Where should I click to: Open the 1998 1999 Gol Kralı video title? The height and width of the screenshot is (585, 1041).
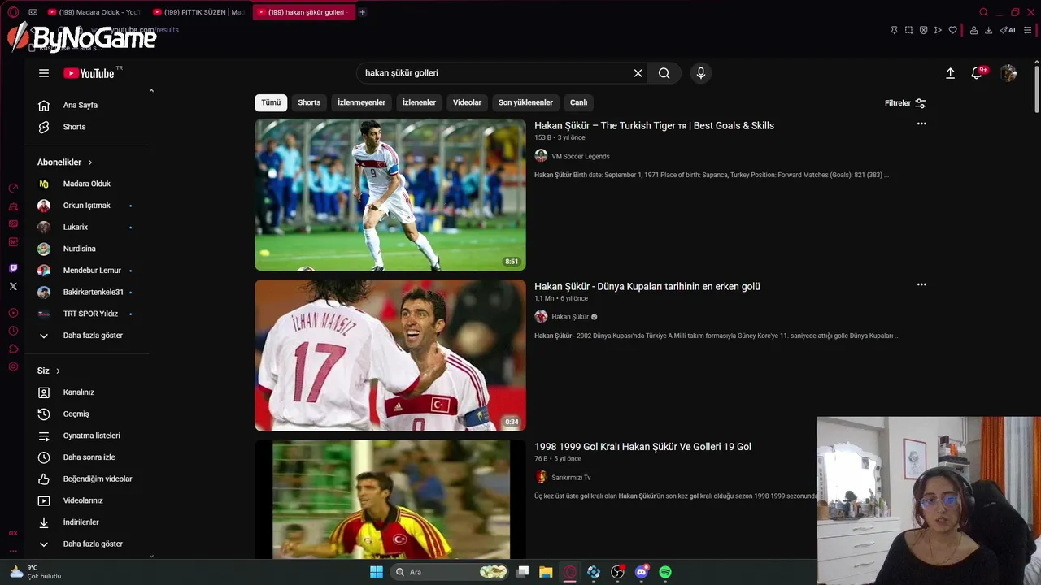point(642,447)
